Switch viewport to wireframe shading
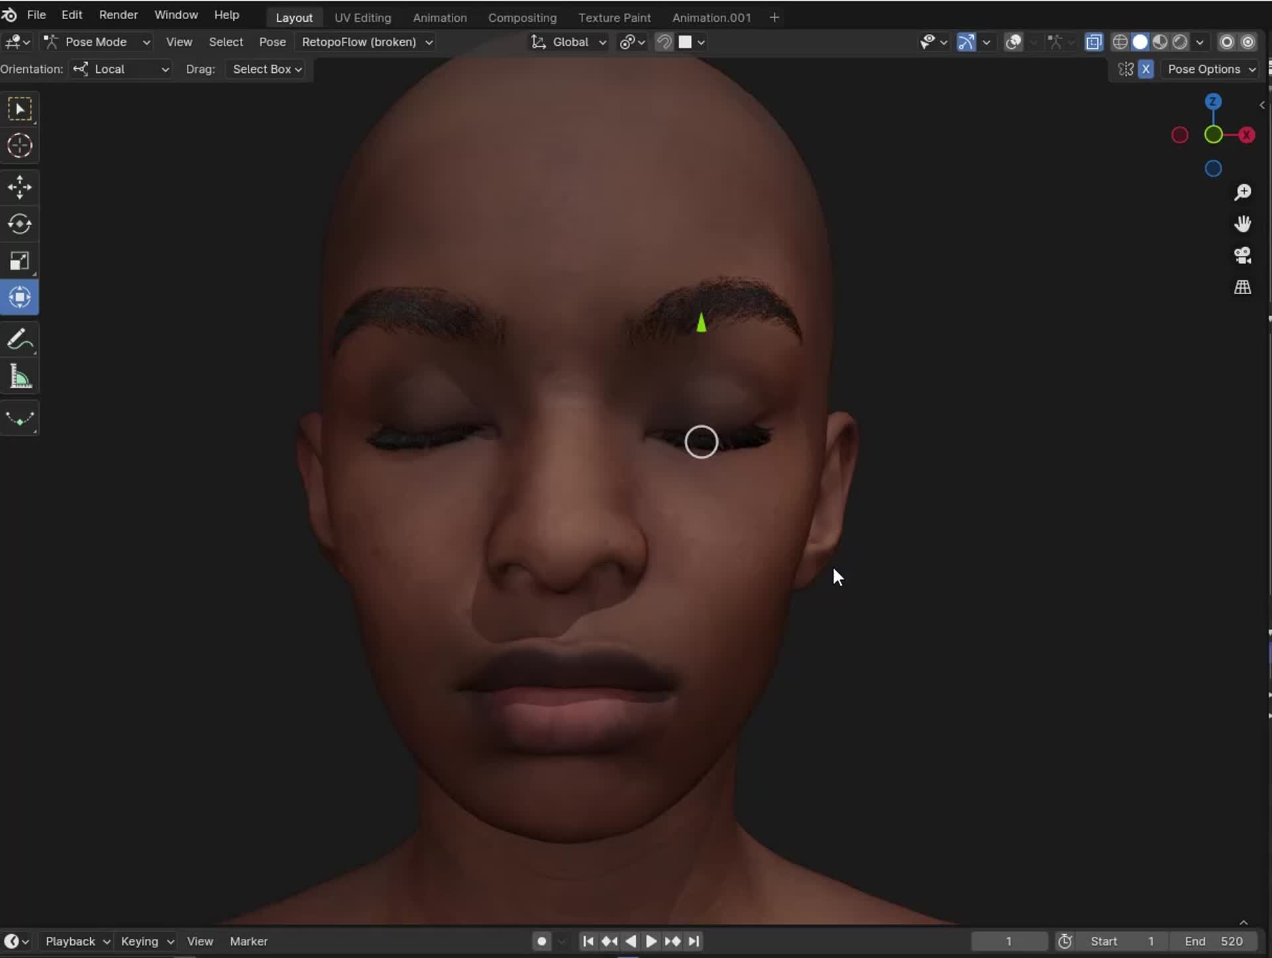 point(1121,42)
